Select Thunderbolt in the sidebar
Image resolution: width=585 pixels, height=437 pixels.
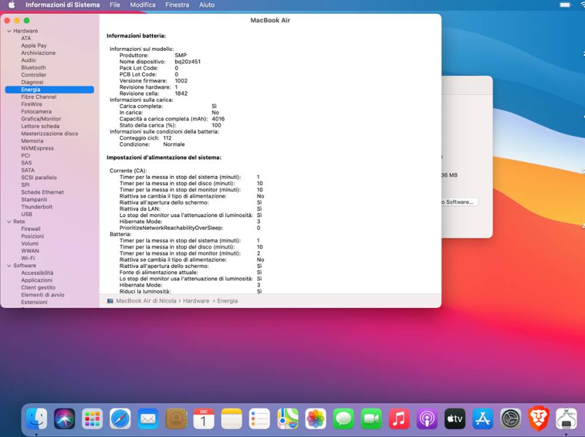tap(37, 207)
